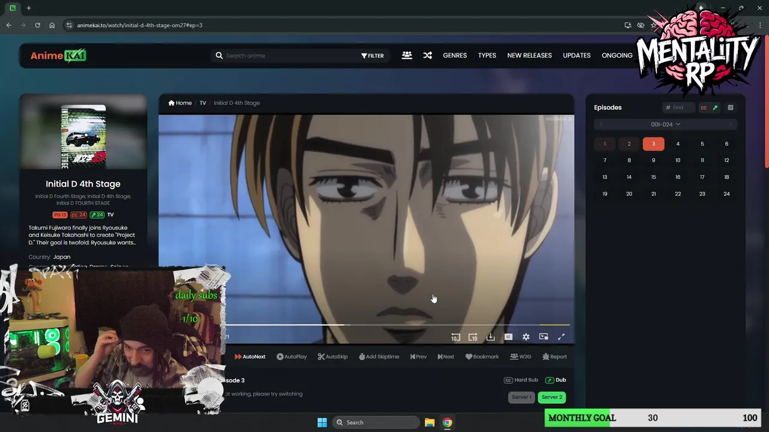
Task: Open the Windows Start menu
Action: point(322,422)
